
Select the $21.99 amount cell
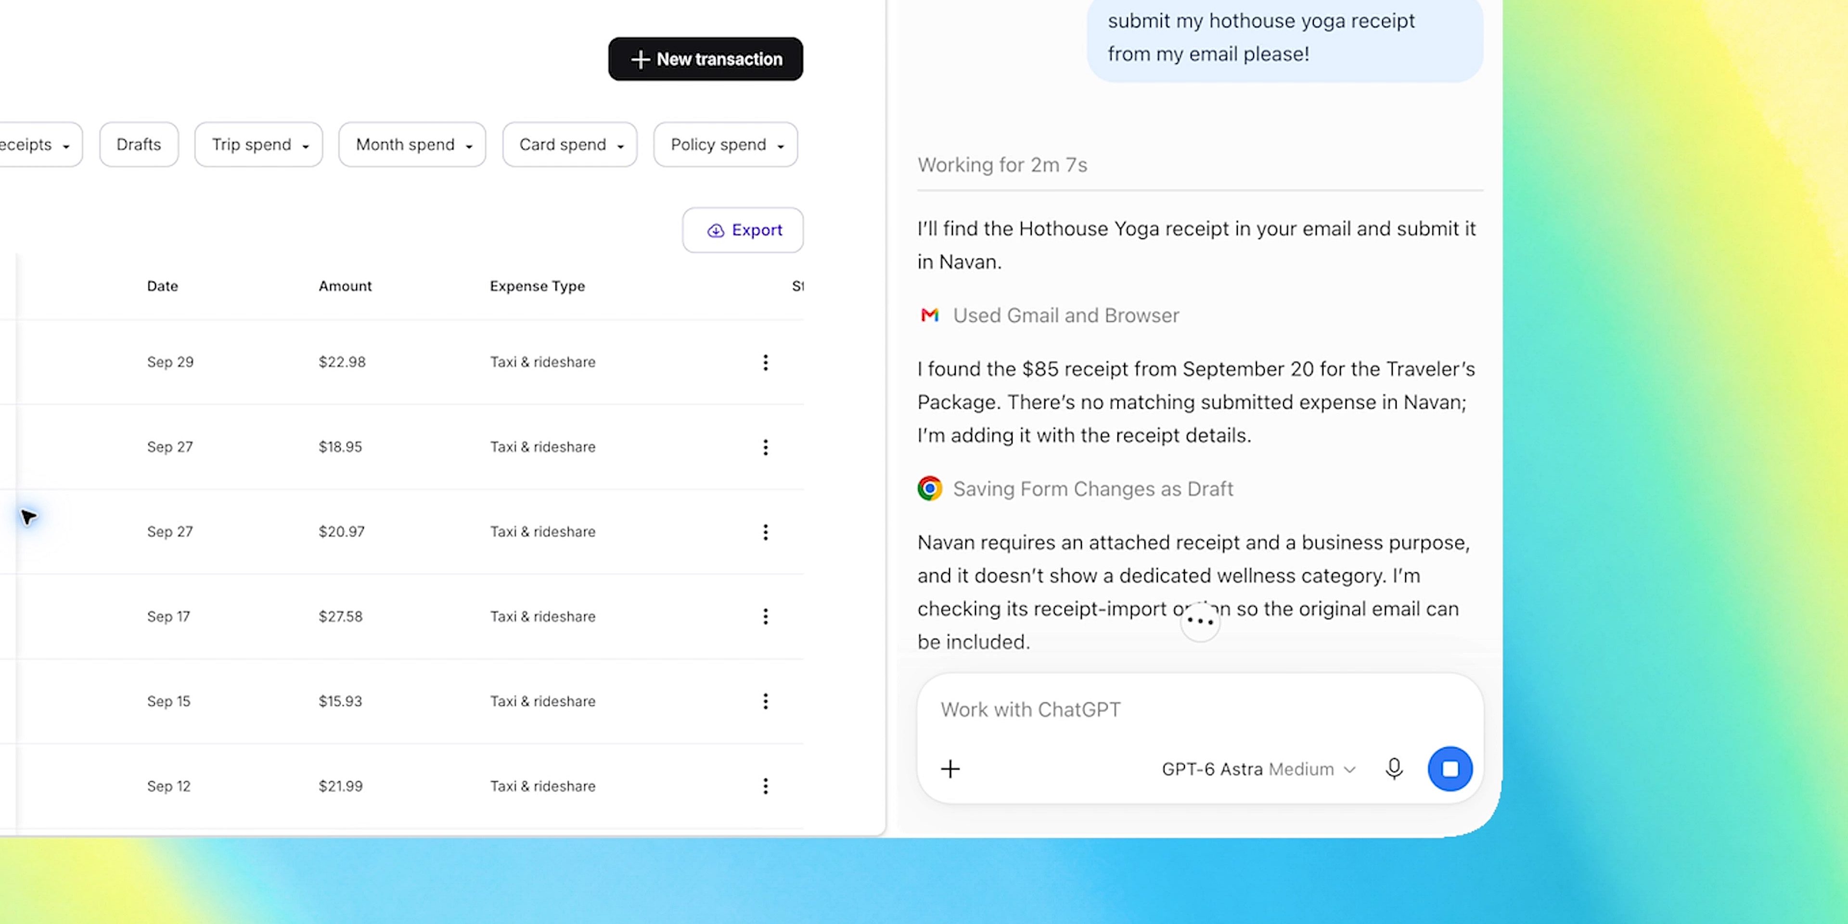pyautogui.click(x=341, y=785)
